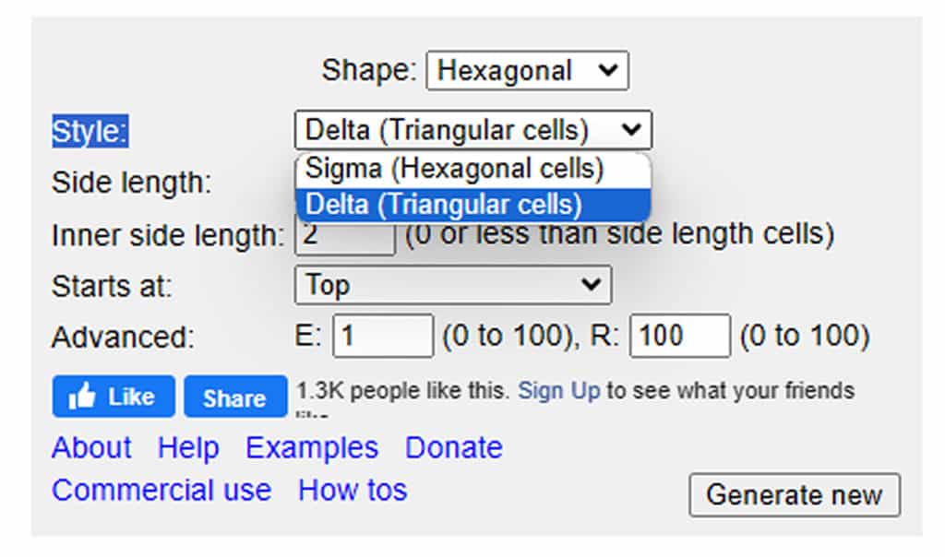Click the Facebook Like thumbs-up icon
Screen dimensions: 945x557
coord(82,397)
